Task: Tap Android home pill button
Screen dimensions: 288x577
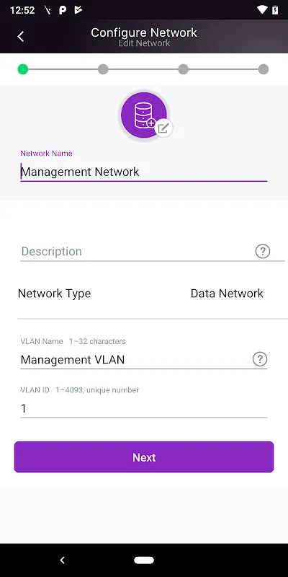Action: pos(144,560)
